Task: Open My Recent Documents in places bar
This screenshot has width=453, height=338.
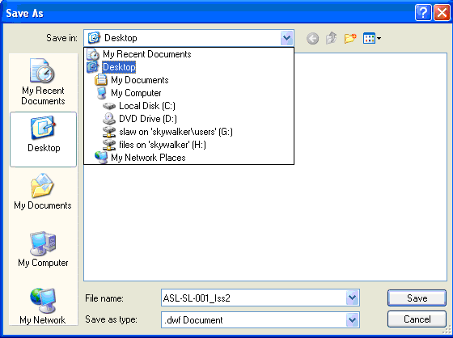Action: [43, 82]
